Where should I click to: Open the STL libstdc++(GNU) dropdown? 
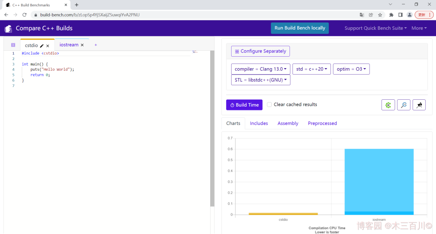point(261,80)
